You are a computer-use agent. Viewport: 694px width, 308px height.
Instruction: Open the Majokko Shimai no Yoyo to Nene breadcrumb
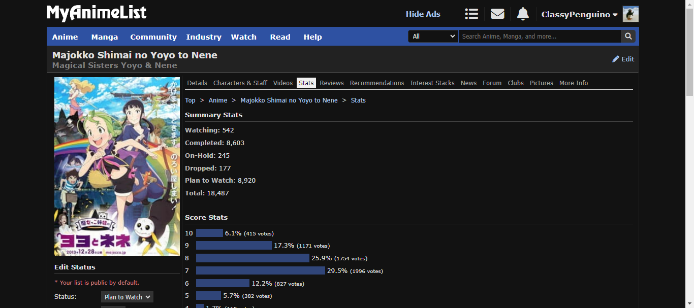coord(289,100)
